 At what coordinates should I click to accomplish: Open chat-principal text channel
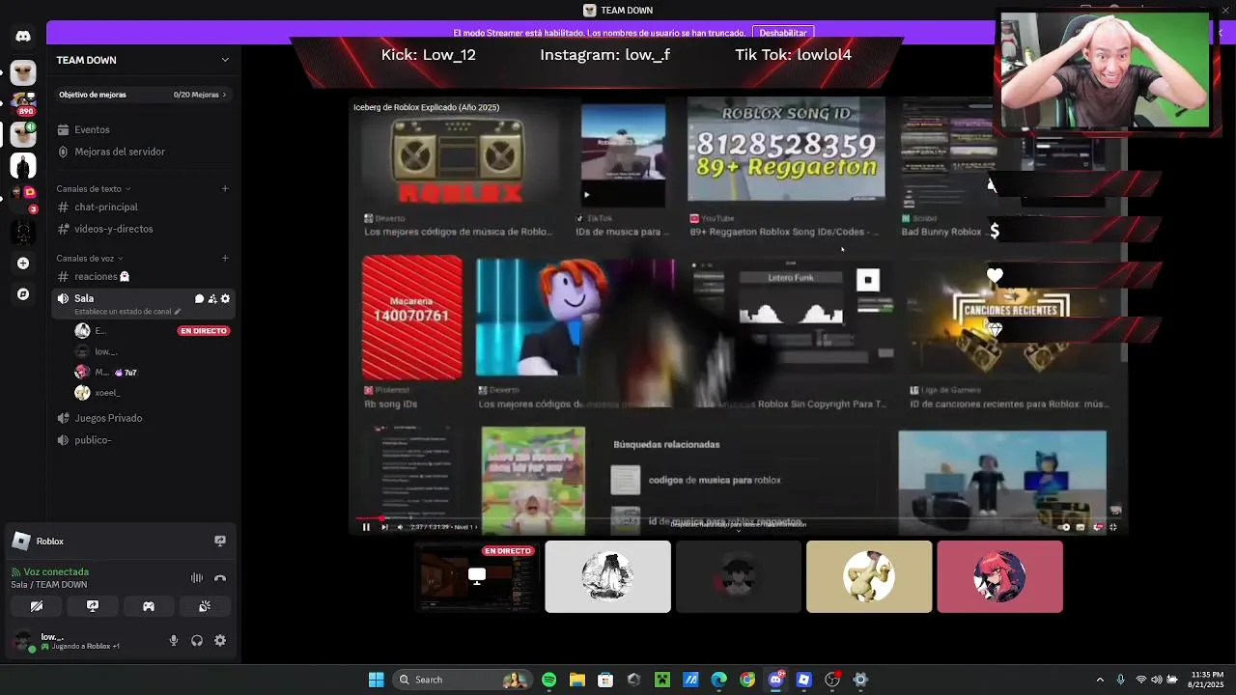(x=145, y=207)
